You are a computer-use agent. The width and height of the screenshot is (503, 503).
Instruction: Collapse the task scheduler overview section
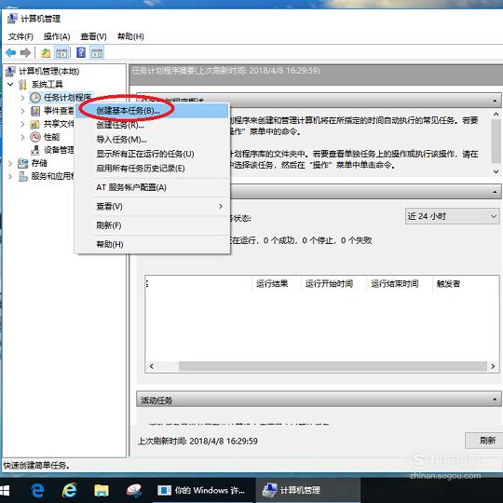495,101
